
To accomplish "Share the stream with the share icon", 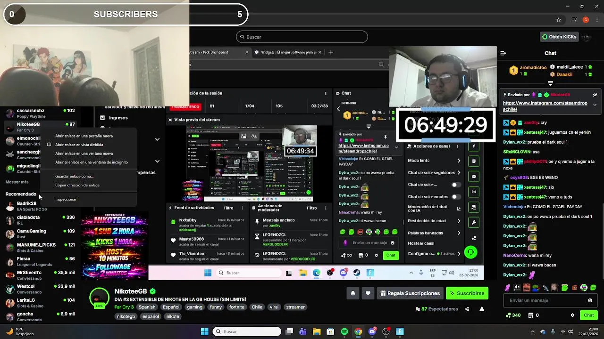I will click(467, 309).
